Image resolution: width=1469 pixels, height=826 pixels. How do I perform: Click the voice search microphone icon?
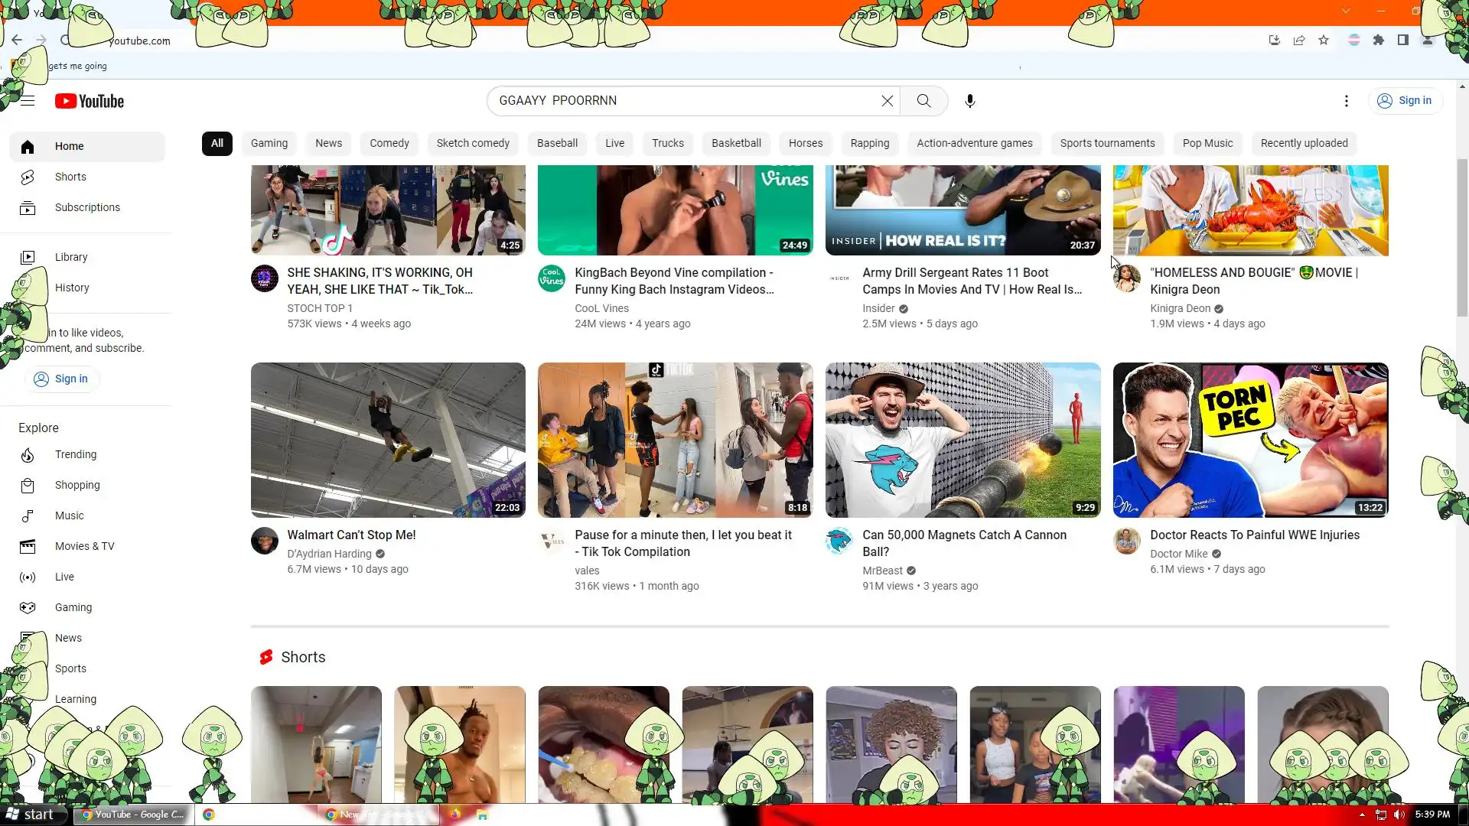[969, 101]
